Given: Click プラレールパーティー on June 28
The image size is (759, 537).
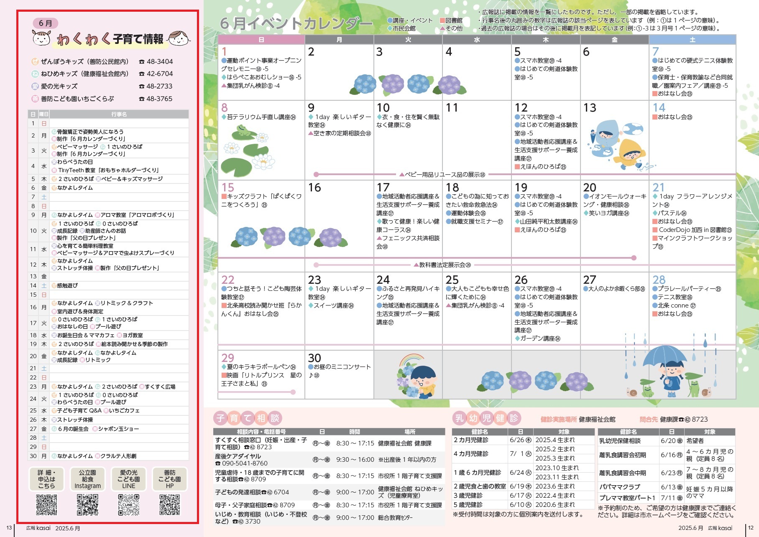Looking at the screenshot, I should click(x=687, y=289).
